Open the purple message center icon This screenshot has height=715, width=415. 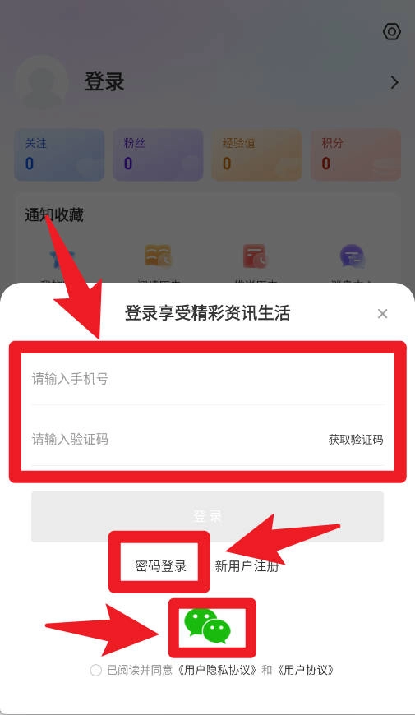[x=352, y=256]
